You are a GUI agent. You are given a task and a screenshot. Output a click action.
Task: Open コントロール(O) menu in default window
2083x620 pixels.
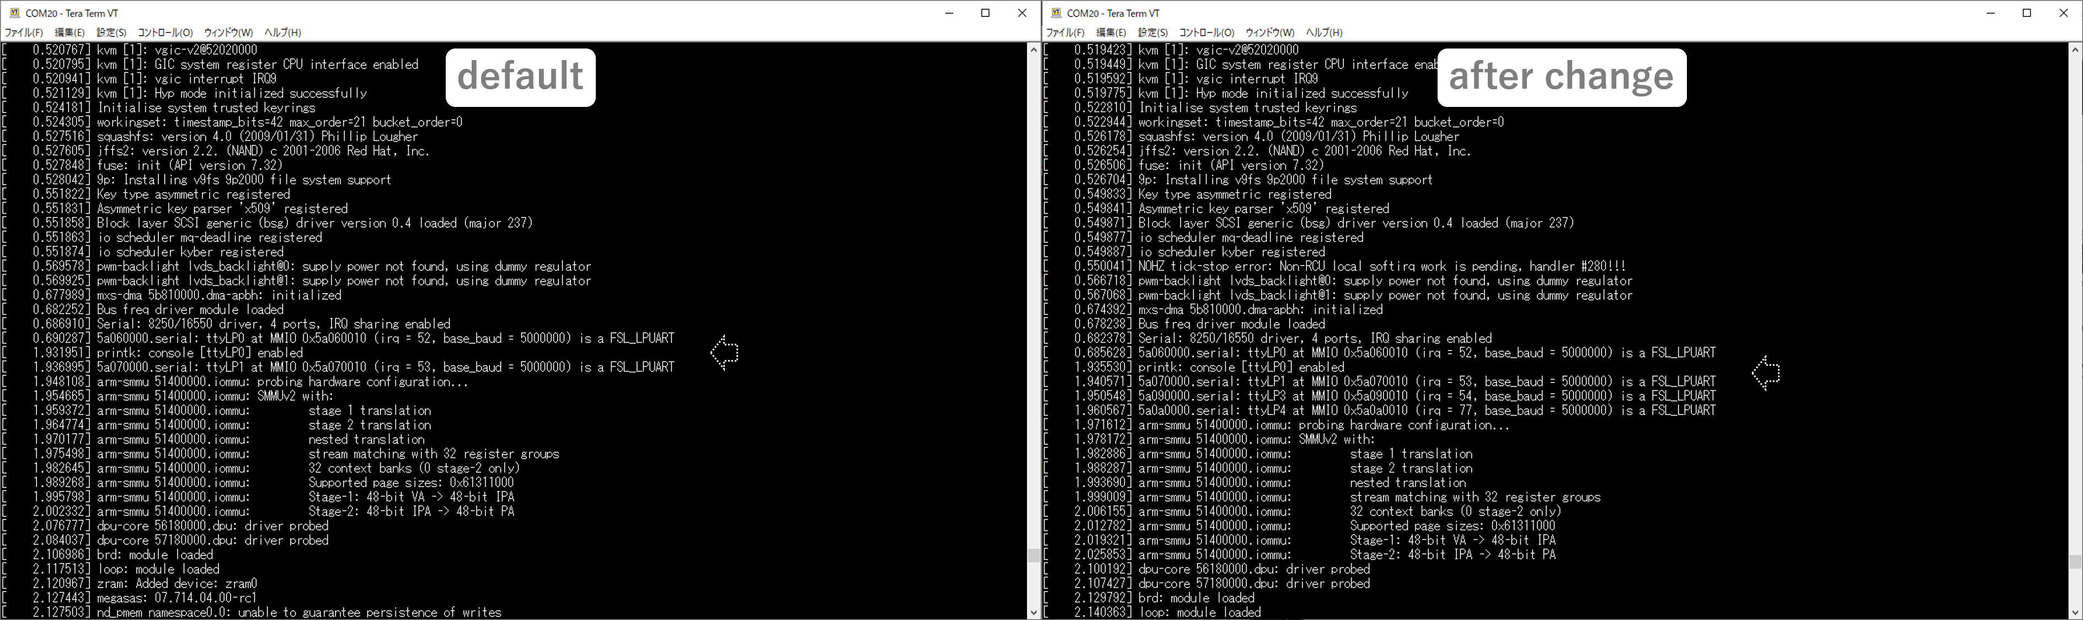[165, 33]
